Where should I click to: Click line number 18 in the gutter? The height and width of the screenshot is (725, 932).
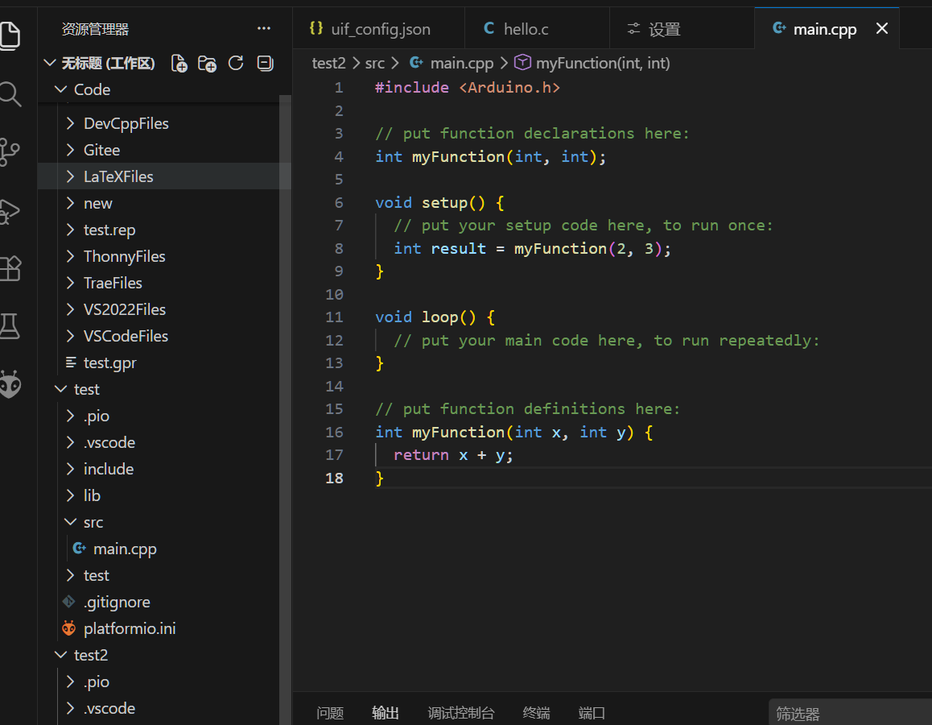[334, 478]
